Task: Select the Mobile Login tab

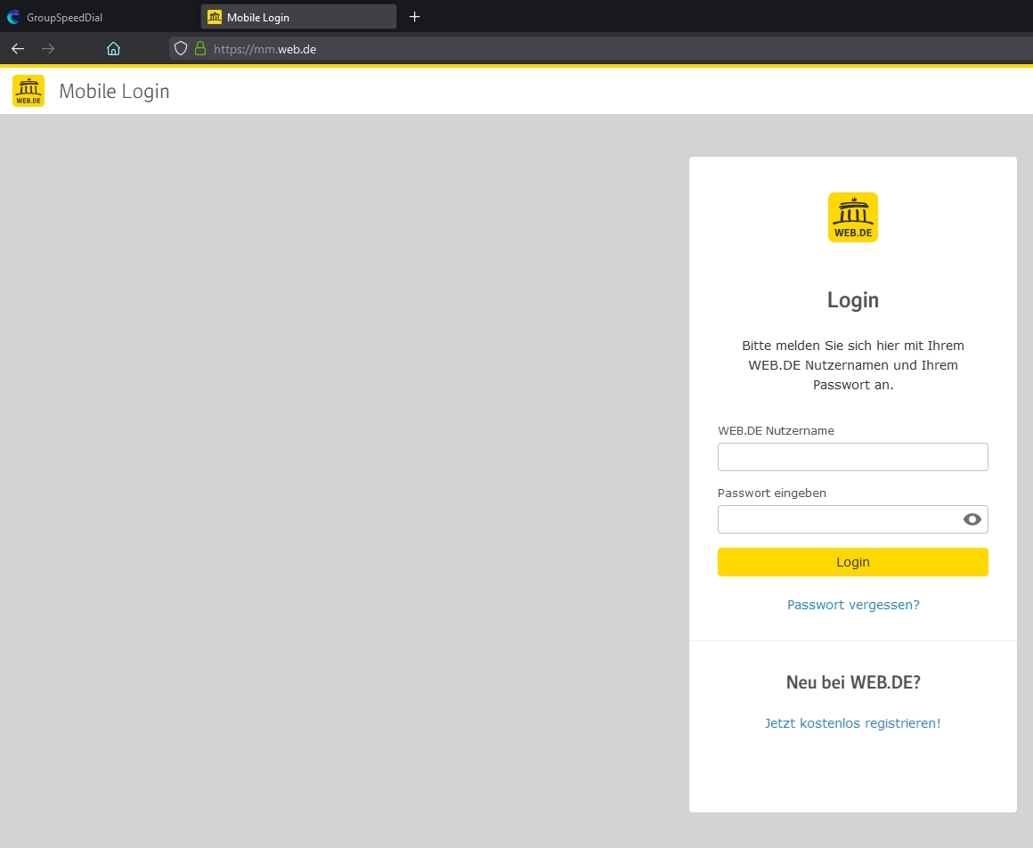Action: (298, 17)
